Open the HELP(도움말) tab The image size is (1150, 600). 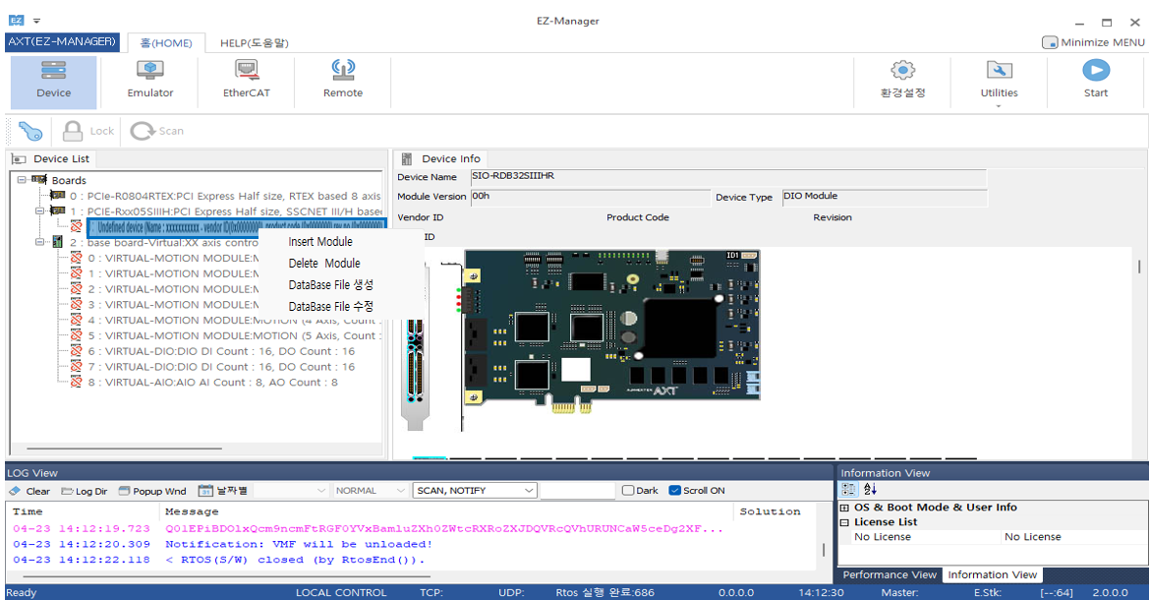coord(255,43)
